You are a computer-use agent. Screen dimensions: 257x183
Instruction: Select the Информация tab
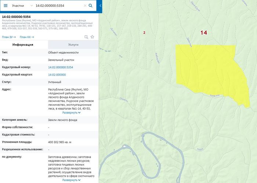point(23,44)
